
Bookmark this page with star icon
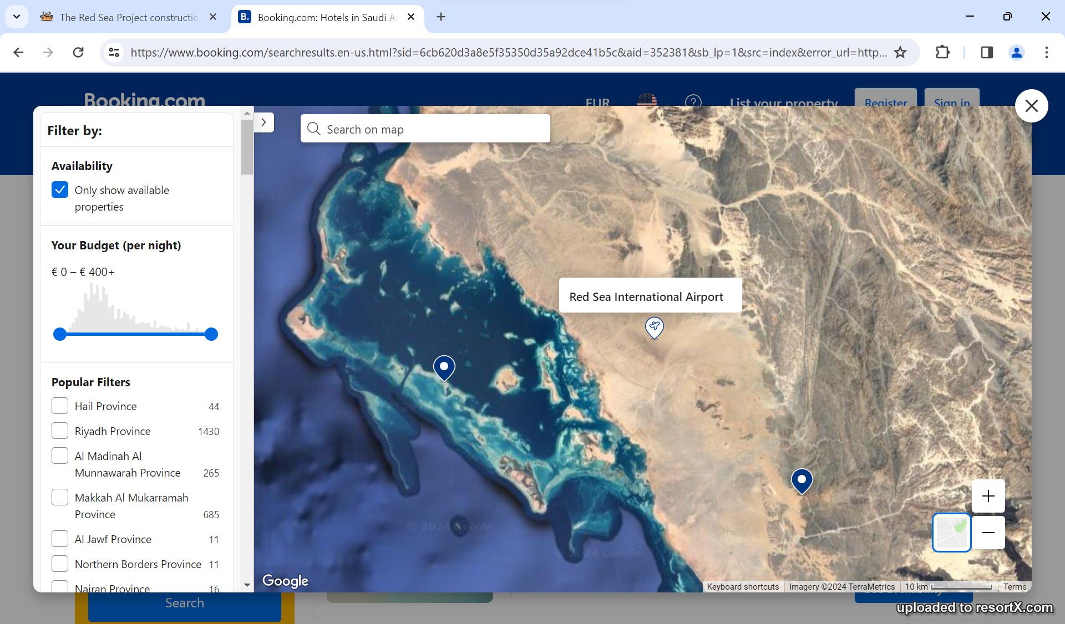(900, 52)
